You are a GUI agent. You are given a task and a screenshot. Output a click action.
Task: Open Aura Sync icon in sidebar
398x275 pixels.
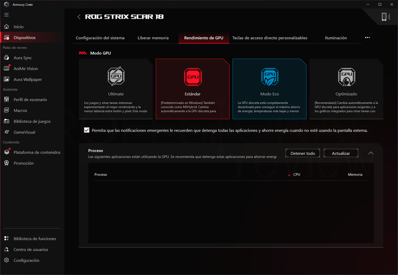coord(7,58)
